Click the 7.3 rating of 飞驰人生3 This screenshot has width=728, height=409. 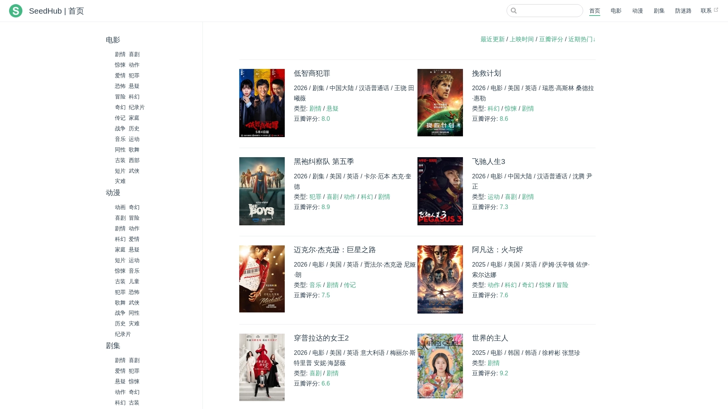pyautogui.click(x=504, y=207)
